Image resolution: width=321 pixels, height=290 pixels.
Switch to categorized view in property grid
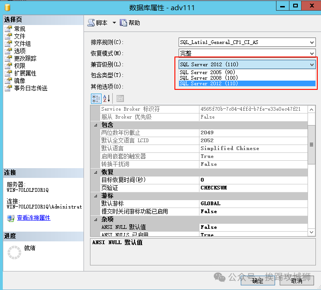(96, 98)
